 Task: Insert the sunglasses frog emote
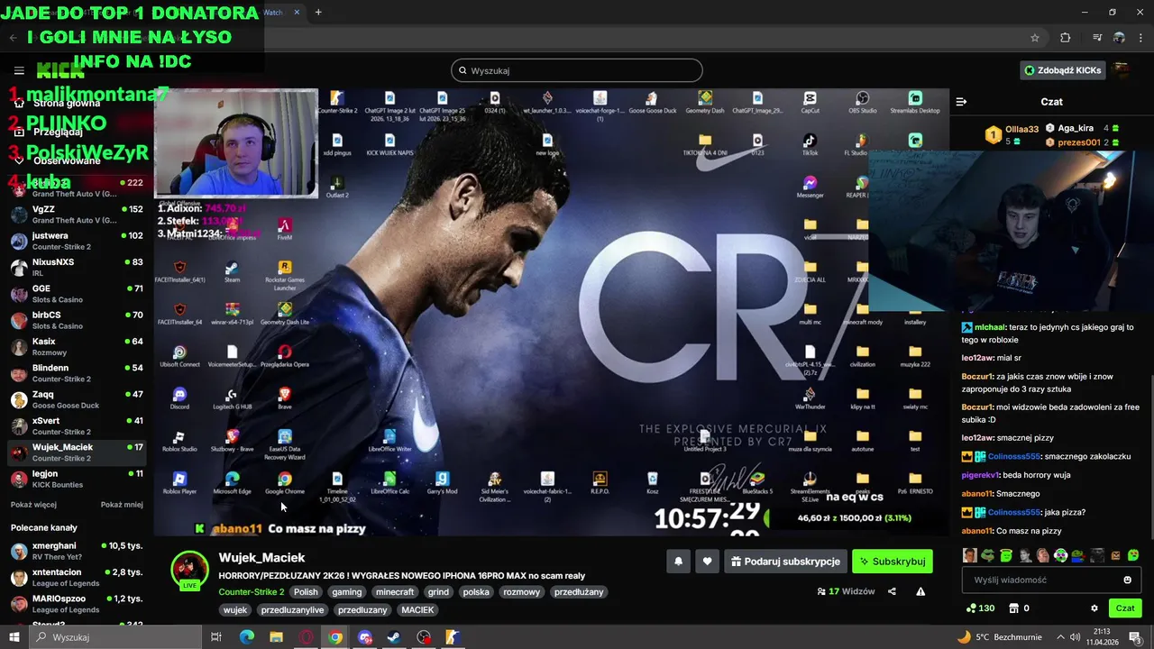pos(988,555)
